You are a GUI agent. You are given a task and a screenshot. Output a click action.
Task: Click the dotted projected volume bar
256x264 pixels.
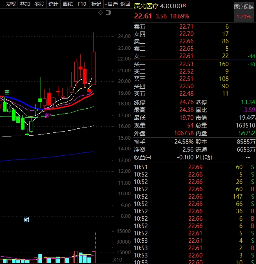pyautogui.click(x=93, y=242)
